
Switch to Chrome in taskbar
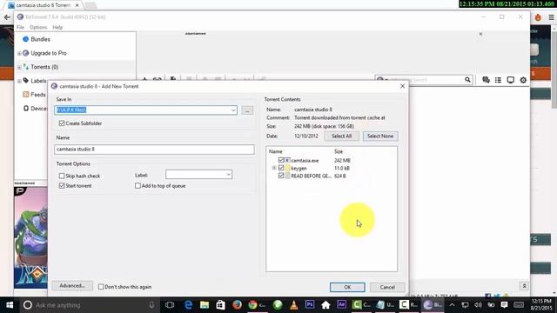tap(257, 305)
